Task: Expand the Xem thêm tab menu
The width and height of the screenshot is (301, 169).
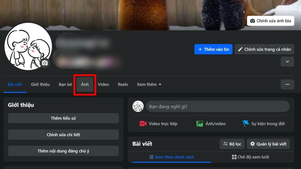Action: point(149,84)
